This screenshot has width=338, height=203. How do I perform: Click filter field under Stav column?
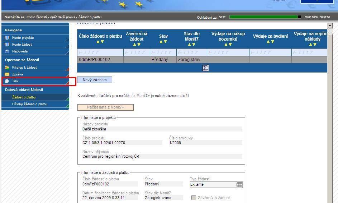tap(163, 52)
